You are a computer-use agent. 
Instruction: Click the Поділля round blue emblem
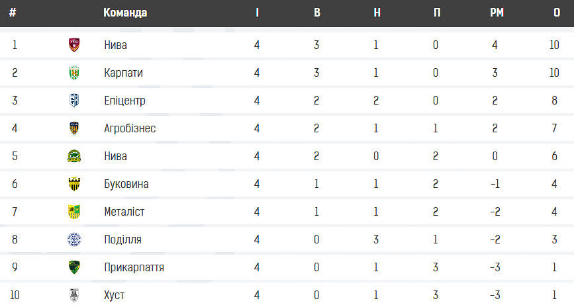(x=74, y=240)
